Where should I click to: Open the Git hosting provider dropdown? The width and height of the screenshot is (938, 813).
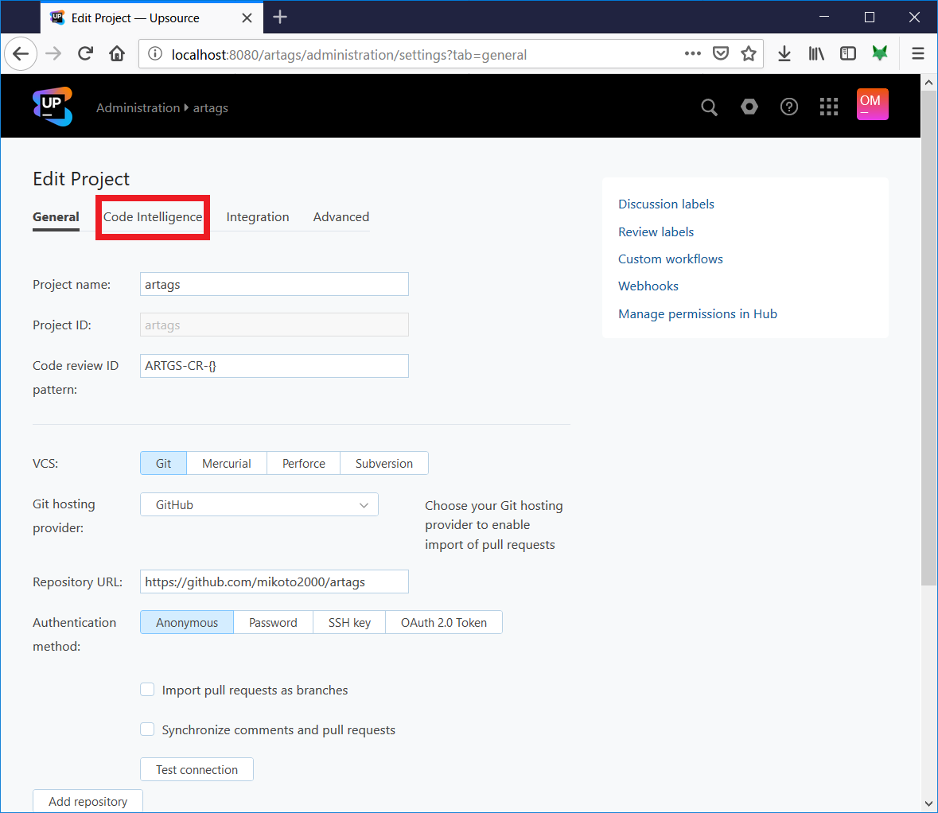(x=259, y=504)
